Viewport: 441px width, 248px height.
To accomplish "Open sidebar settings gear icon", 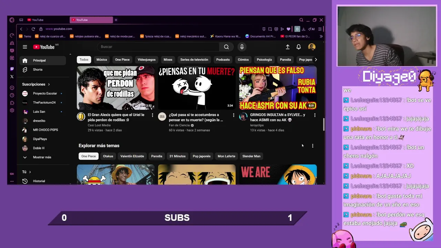I will coord(12,110).
